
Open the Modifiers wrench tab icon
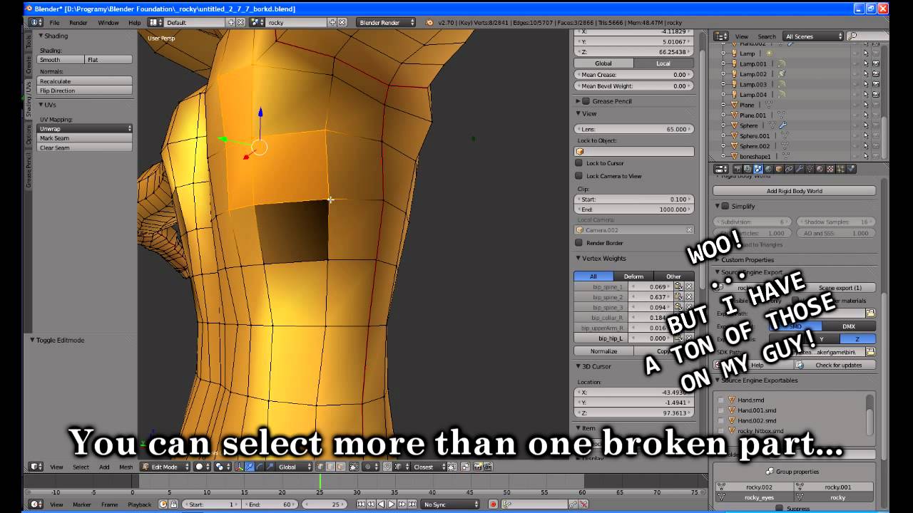click(800, 169)
